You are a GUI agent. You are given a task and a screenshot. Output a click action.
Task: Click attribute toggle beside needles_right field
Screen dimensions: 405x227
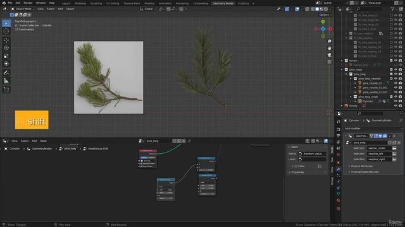pyautogui.click(x=394, y=160)
